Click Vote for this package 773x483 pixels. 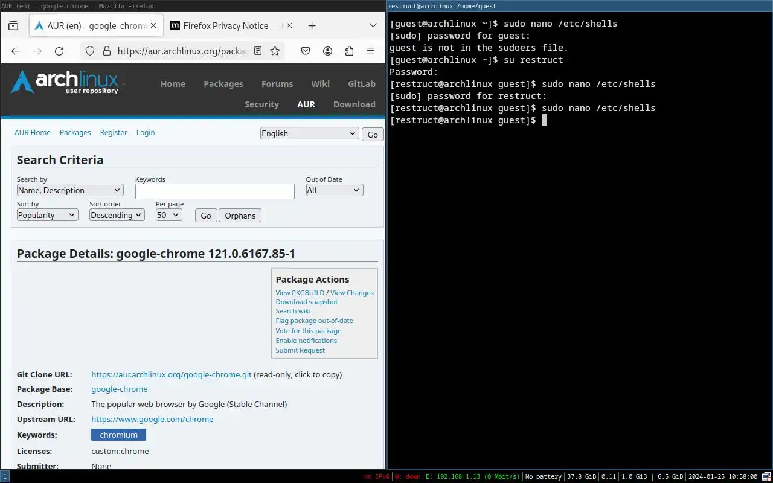pos(309,331)
